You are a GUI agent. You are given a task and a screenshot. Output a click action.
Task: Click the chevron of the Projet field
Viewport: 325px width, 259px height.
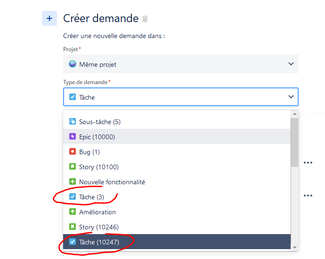pyautogui.click(x=291, y=64)
